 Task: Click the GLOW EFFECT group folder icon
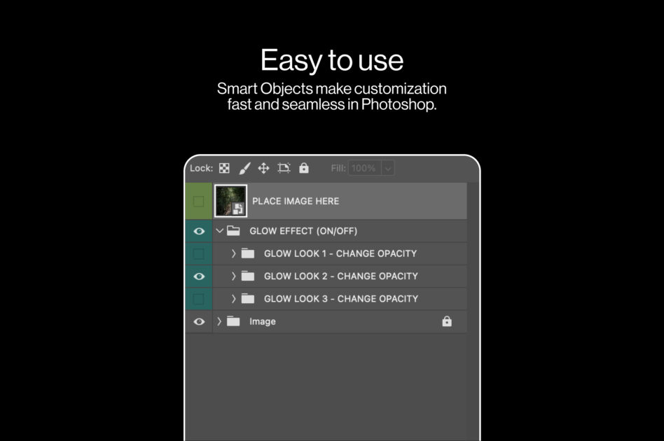pyautogui.click(x=233, y=231)
